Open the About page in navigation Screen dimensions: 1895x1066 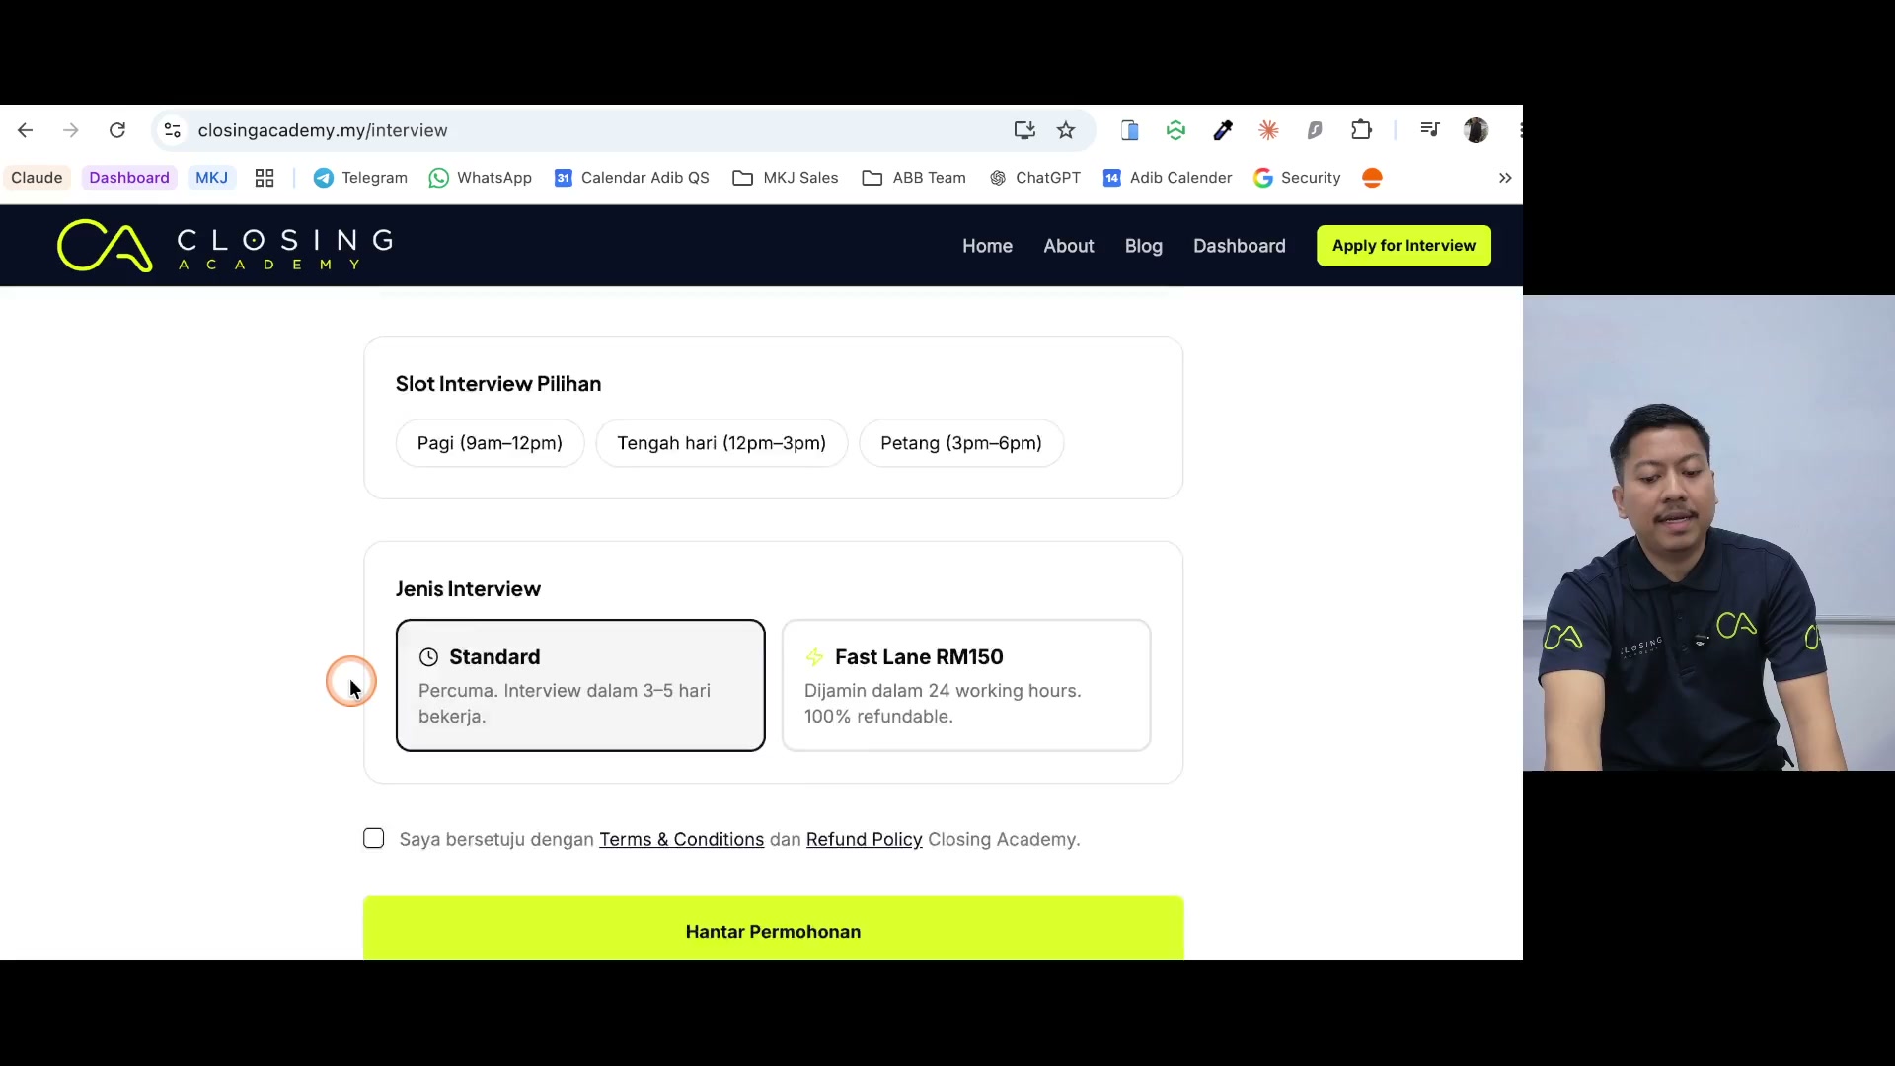(1069, 246)
